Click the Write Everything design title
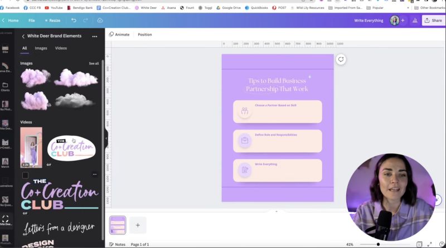 pos(369,21)
